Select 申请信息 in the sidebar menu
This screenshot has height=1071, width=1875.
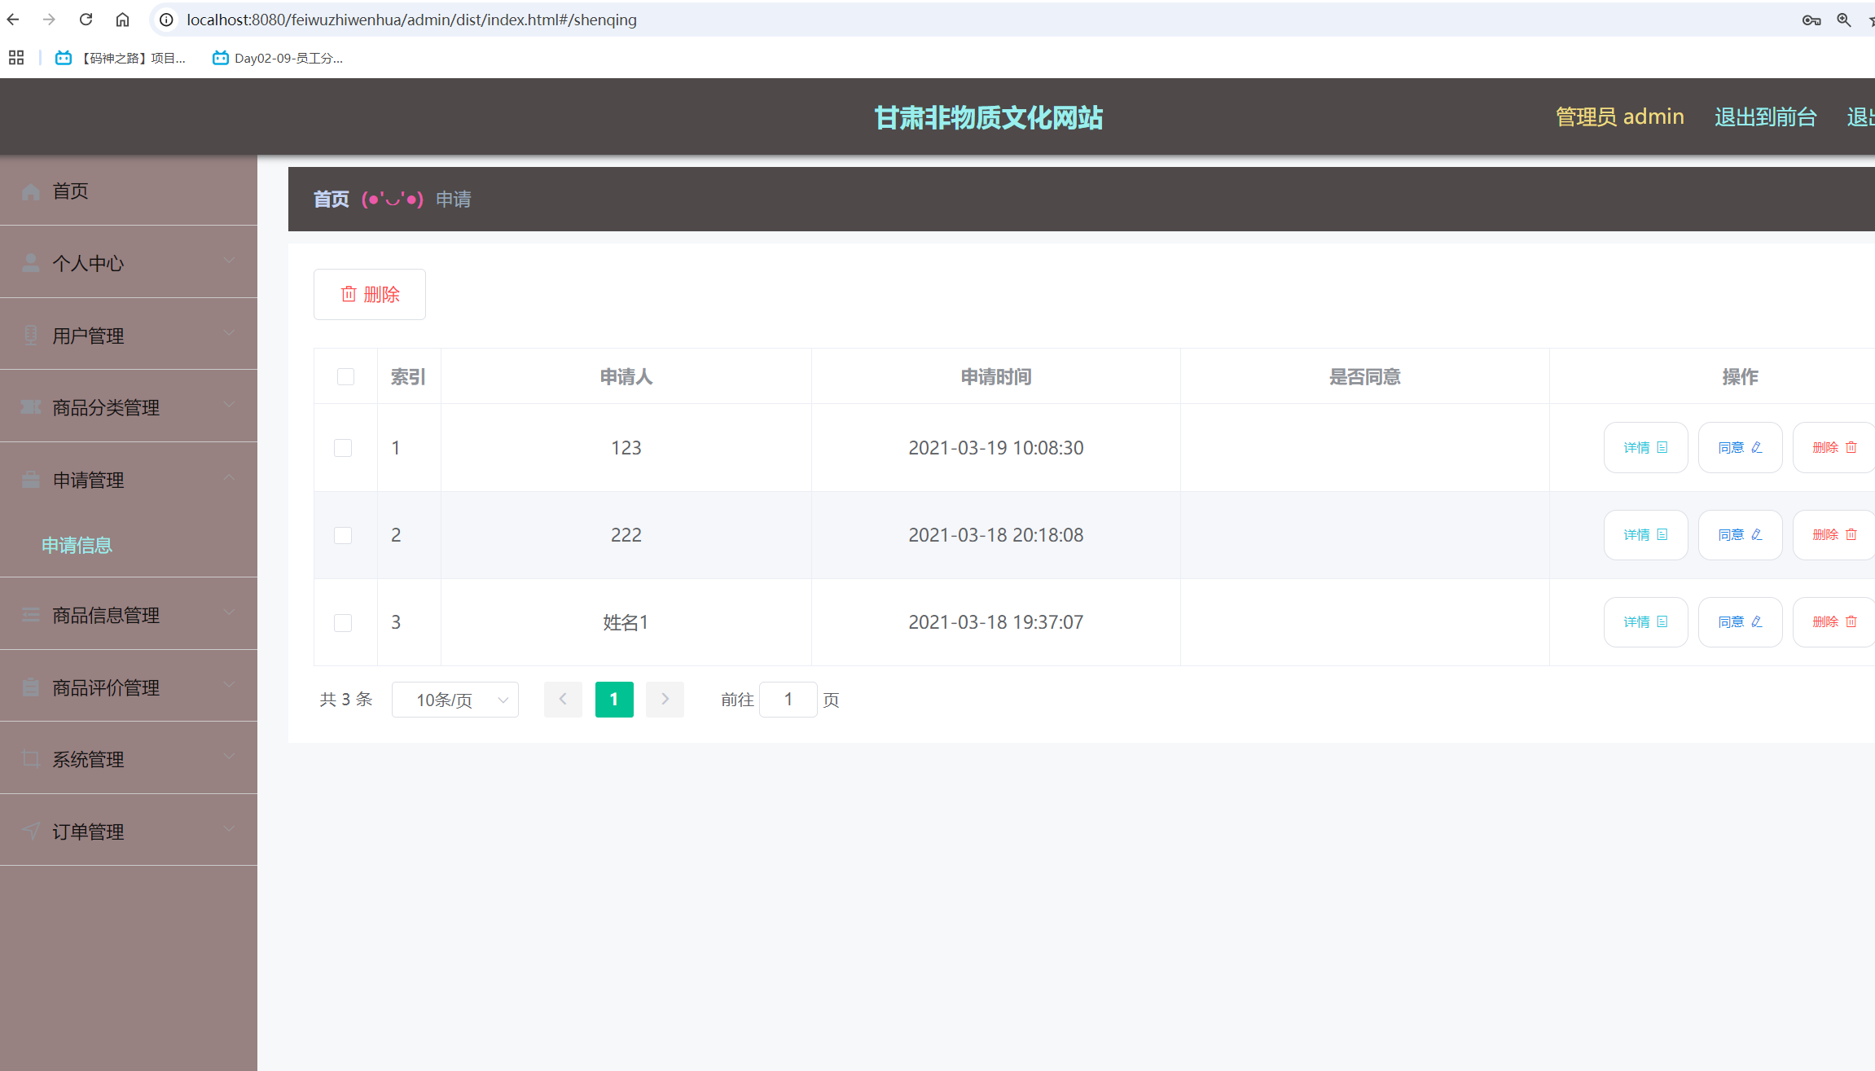tap(77, 545)
